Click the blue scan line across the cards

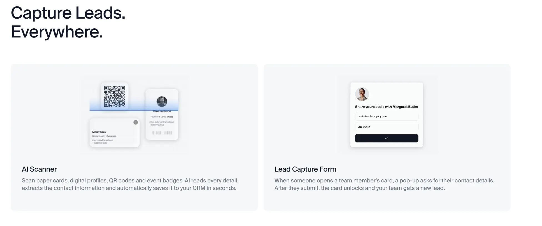click(x=134, y=110)
